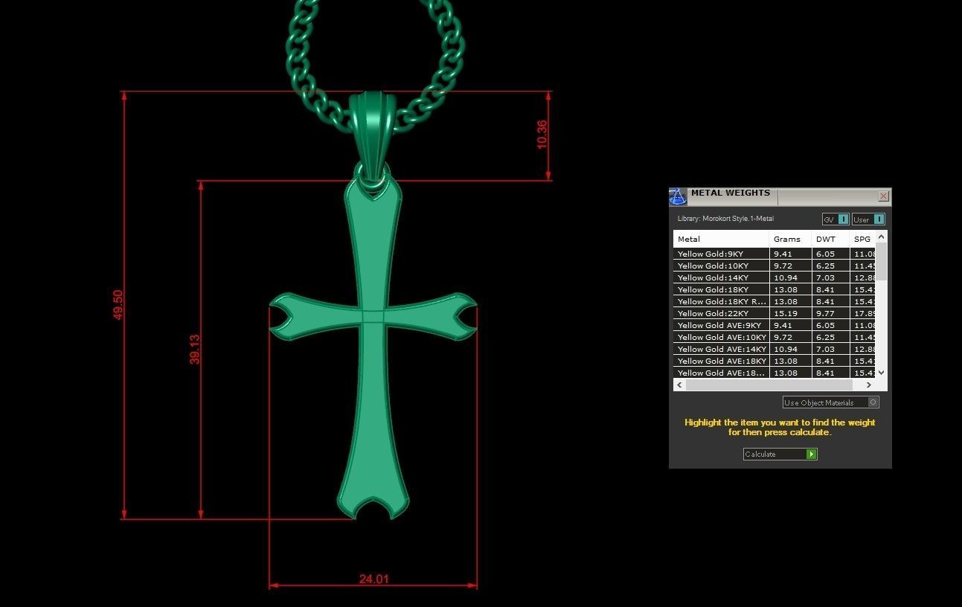Toggle the User library switch
This screenshot has height=607, width=962.
click(x=868, y=219)
